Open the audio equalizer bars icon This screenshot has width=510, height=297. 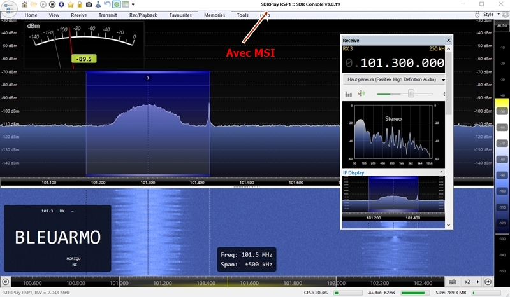coord(348,94)
